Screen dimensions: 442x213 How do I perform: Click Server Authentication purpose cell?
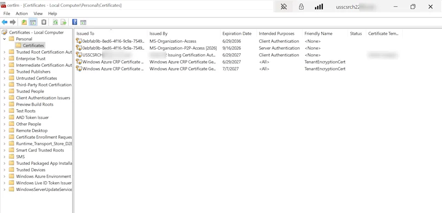(x=279, y=48)
